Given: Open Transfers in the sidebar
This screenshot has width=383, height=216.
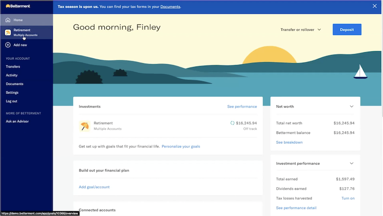Looking at the screenshot, I should pyautogui.click(x=13, y=67).
